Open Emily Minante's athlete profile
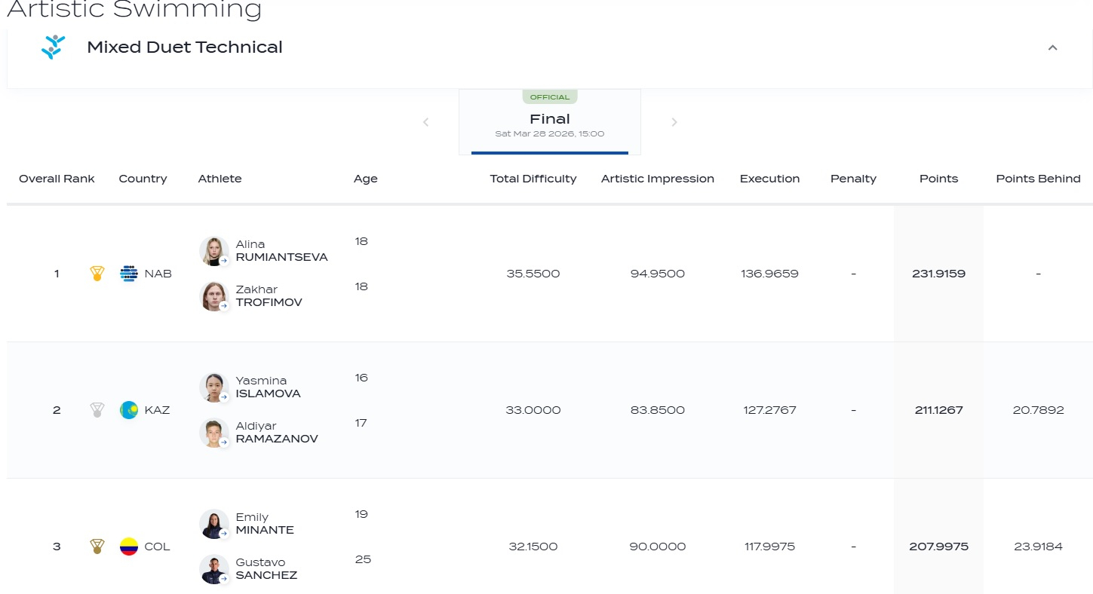The image size is (1093, 594). (264, 524)
